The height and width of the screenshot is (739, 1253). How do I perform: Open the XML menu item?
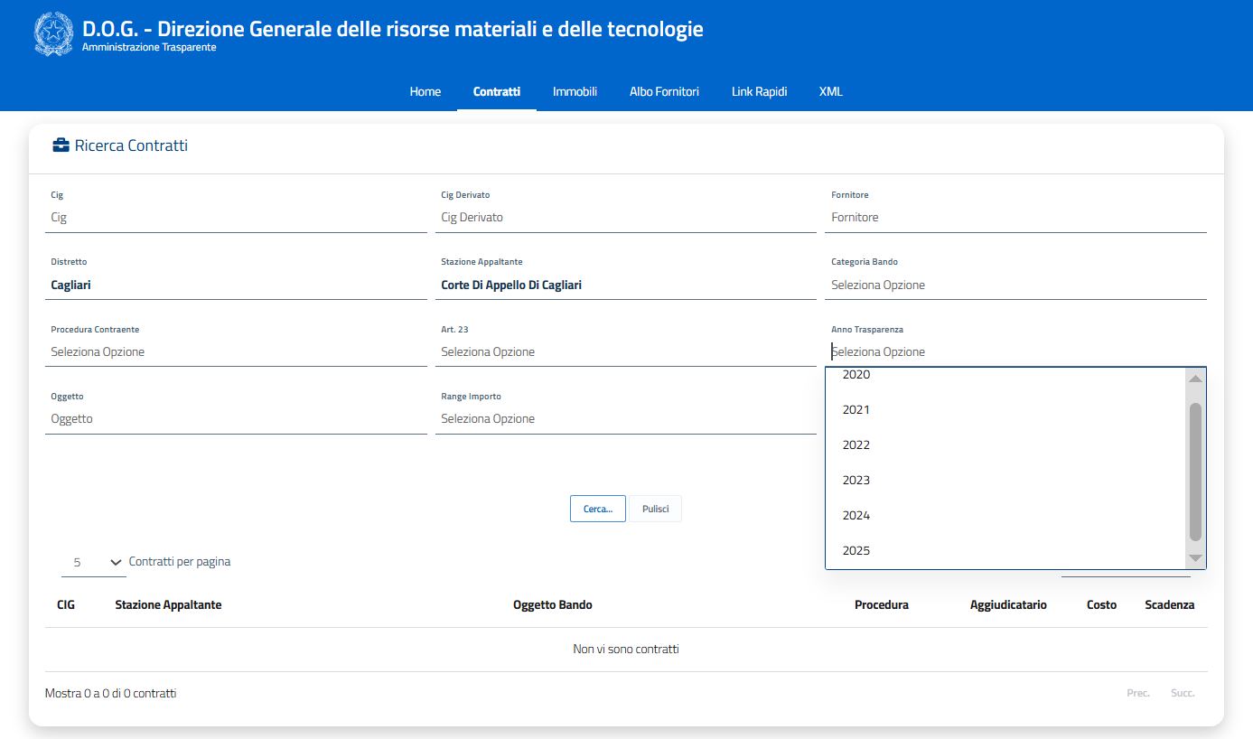click(830, 91)
